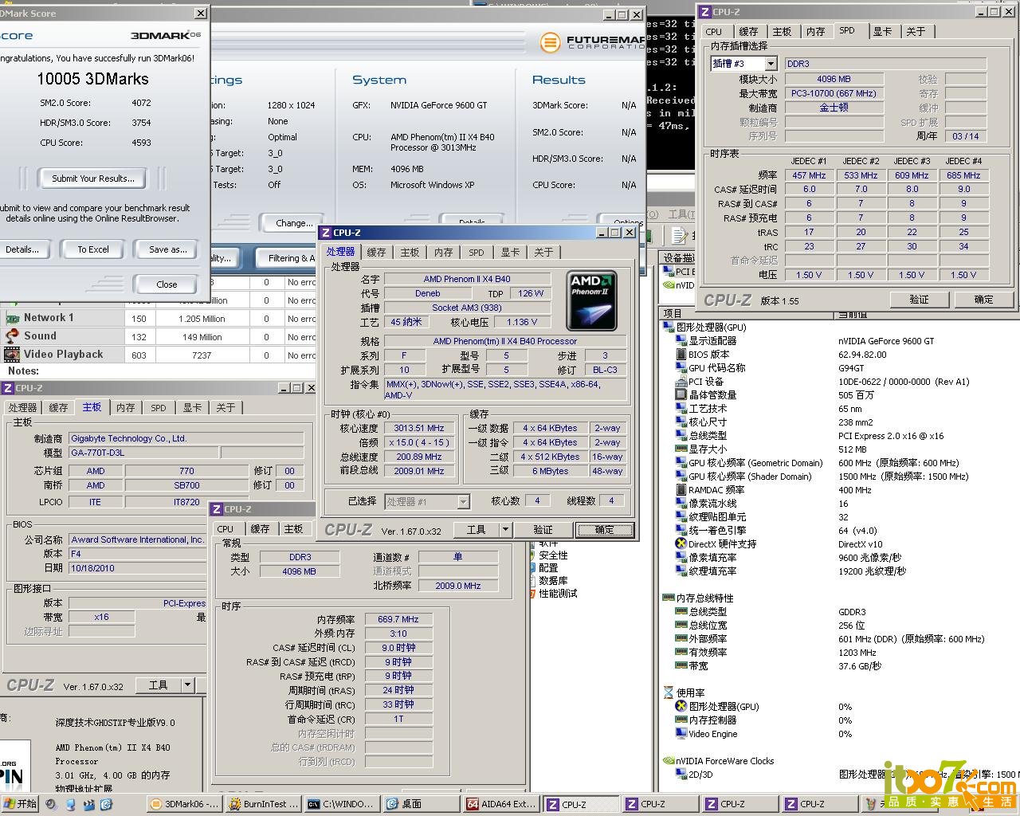Click the 显存大小 memory module icon
1020x816 pixels.
click(x=681, y=449)
